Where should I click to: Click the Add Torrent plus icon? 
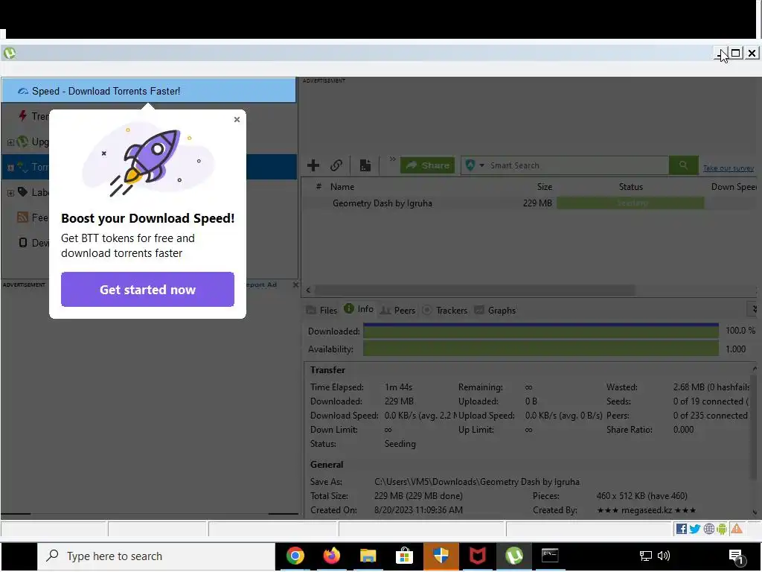coord(313,165)
